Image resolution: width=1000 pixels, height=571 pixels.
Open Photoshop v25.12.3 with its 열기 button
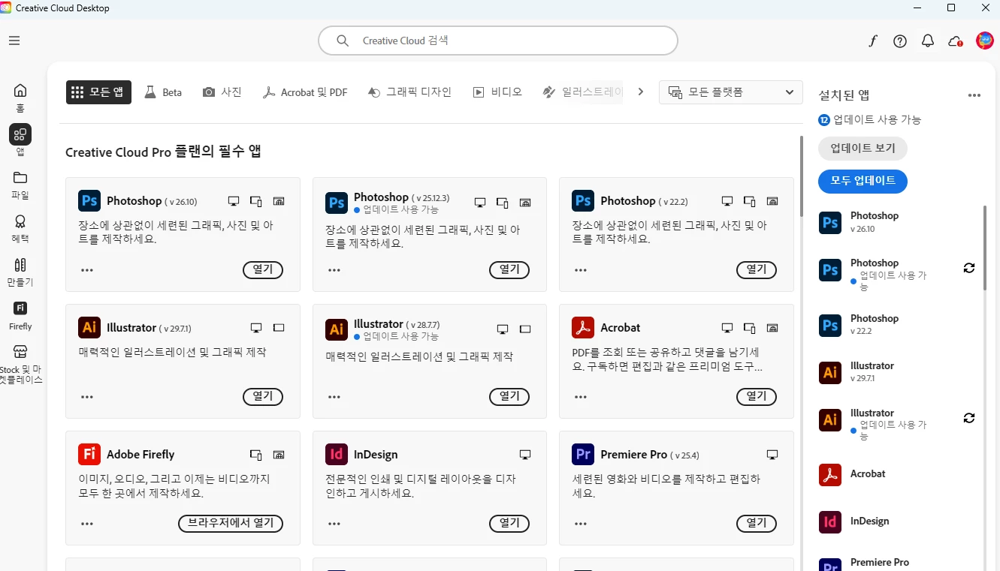point(509,269)
